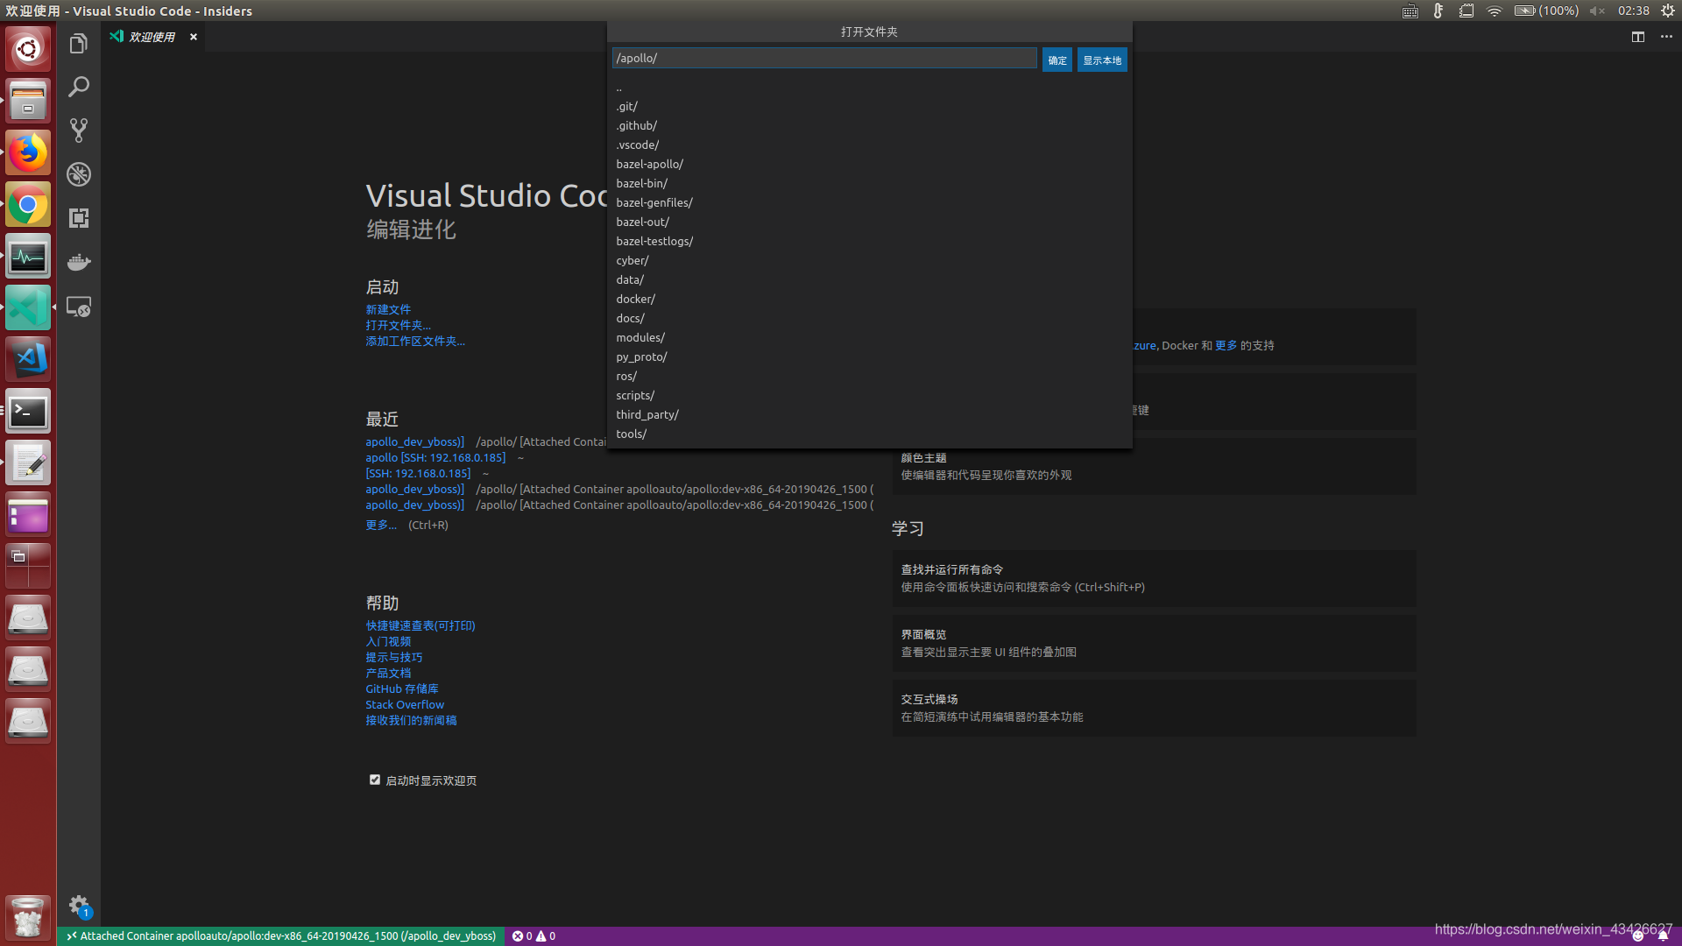
Task: Open recent apollo [SSH: 192.168.0.185]
Action: coord(435,458)
